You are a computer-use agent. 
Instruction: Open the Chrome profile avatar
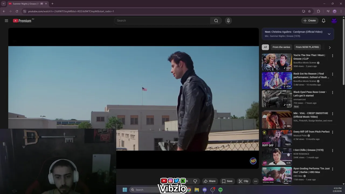click(334, 11)
